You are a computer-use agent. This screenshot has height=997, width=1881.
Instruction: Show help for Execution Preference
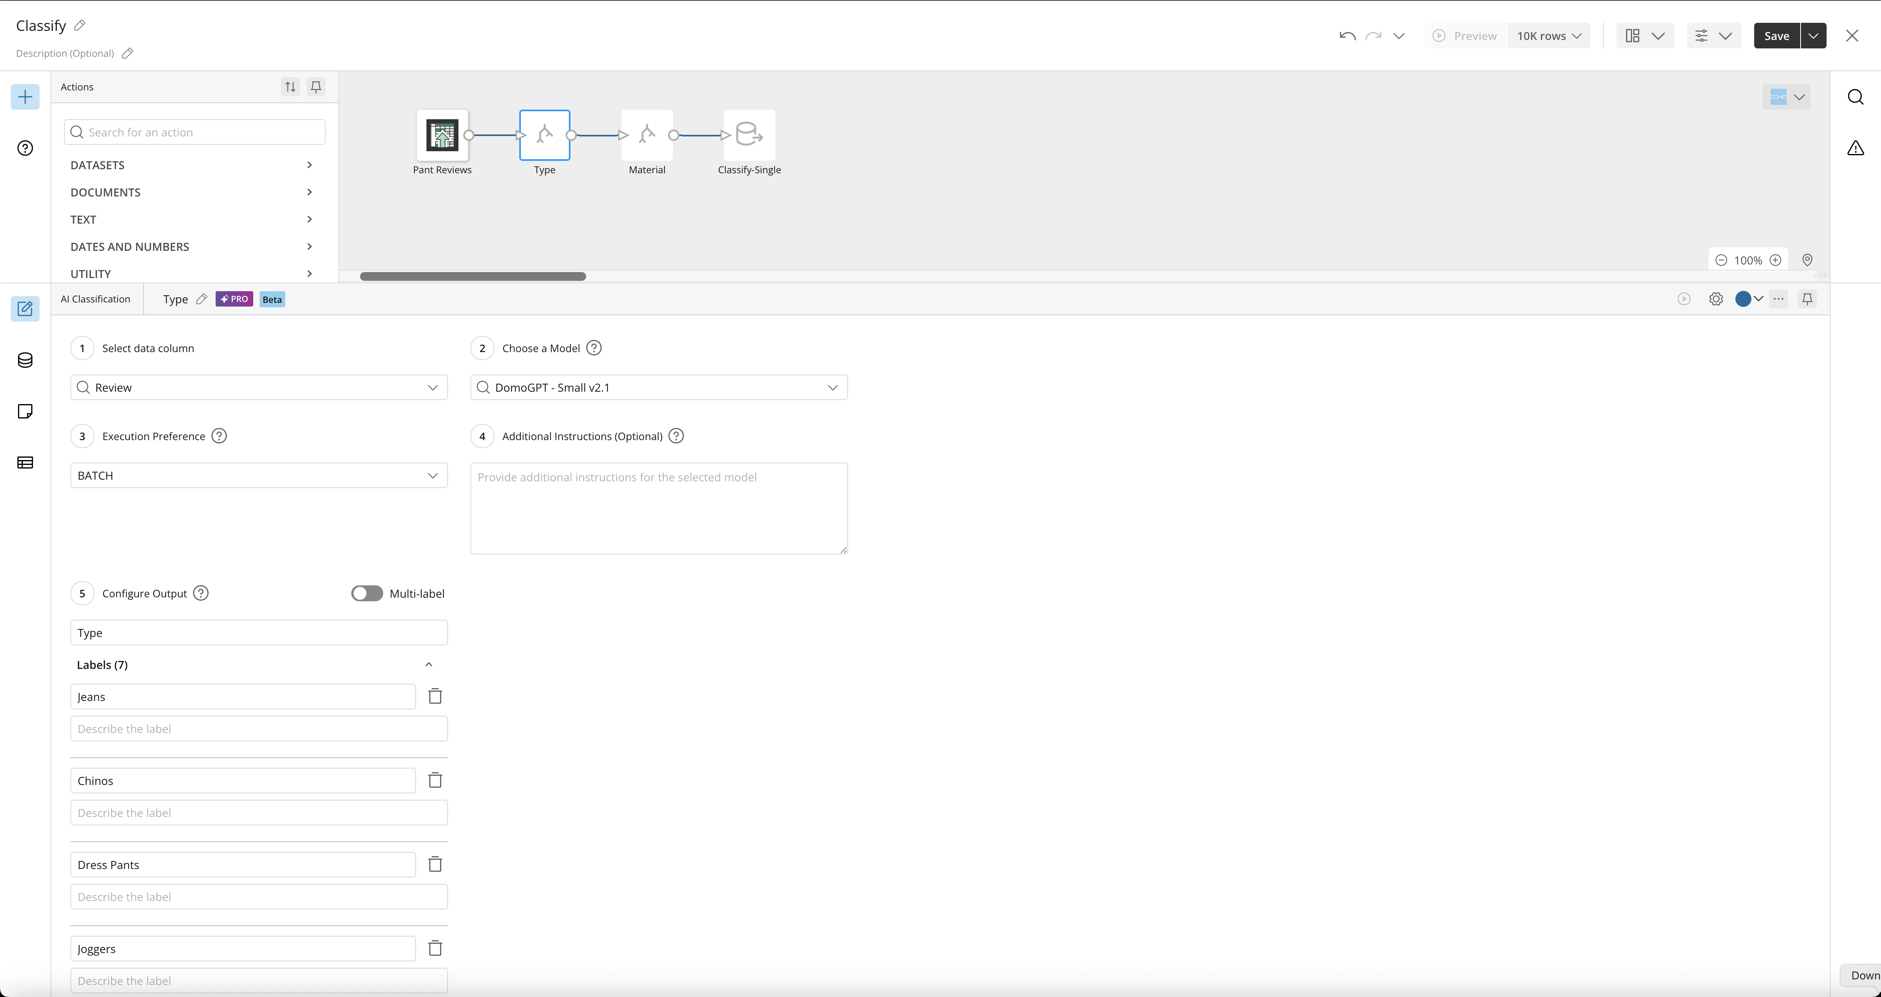pyautogui.click(x=219, y=436)
